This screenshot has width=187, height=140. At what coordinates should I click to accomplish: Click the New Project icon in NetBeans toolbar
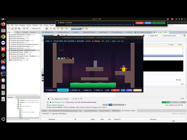click(12, 29)
